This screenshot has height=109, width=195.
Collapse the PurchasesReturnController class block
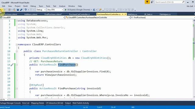[17, 51]
